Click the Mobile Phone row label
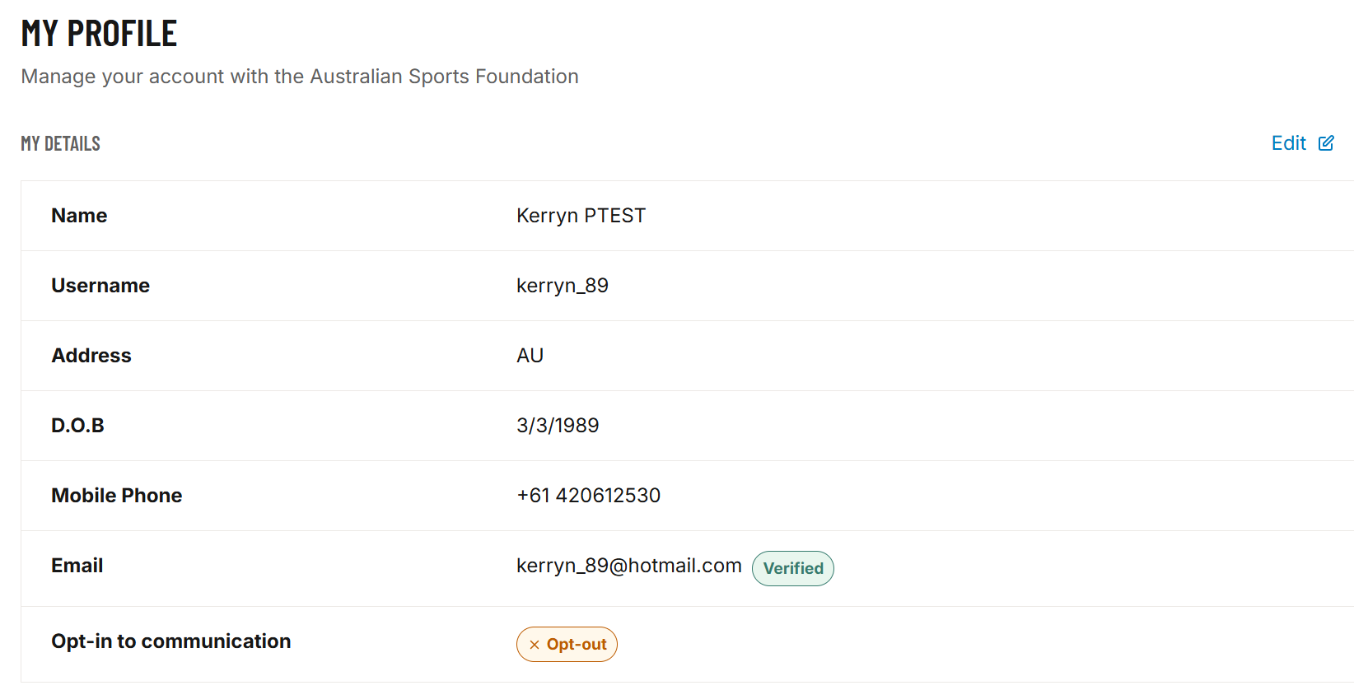Screen dimensions: 1354x690 point(117,496)
